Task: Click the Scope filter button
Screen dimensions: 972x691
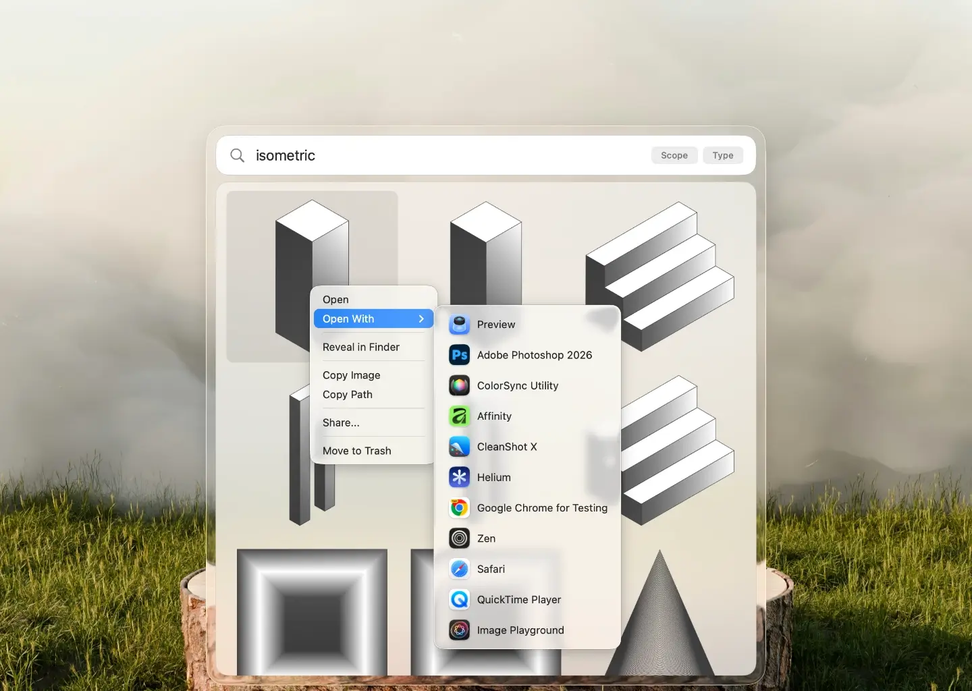Action: (x=674, y=155)
